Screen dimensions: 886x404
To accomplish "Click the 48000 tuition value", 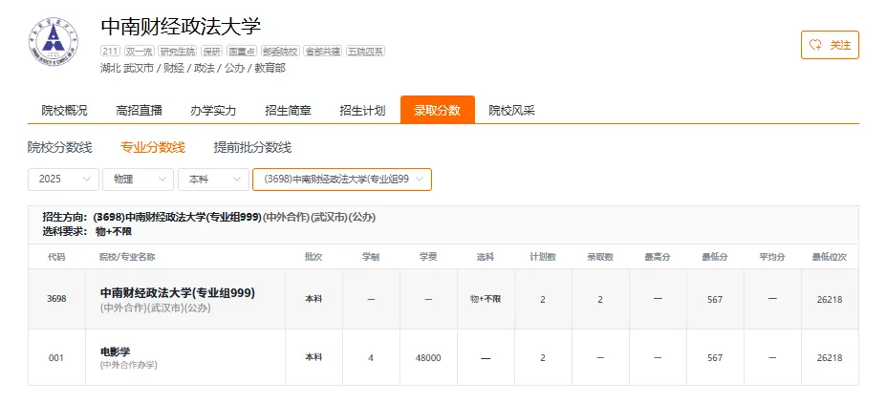I will click(x=428, y=357).
